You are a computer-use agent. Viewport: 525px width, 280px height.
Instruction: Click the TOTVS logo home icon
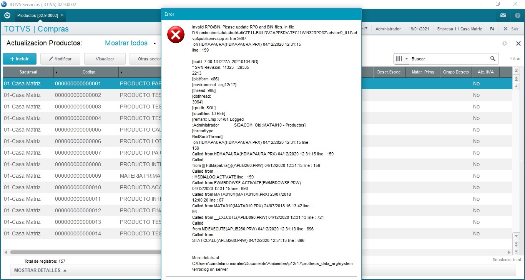click(x=7, y=16)
